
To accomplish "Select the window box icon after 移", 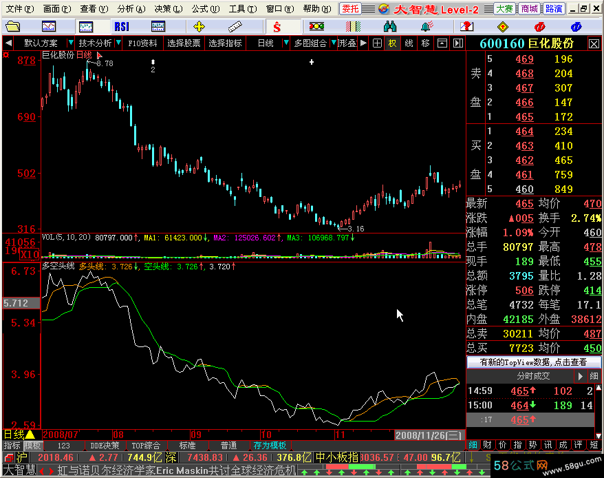I will [x=442, y=43].
